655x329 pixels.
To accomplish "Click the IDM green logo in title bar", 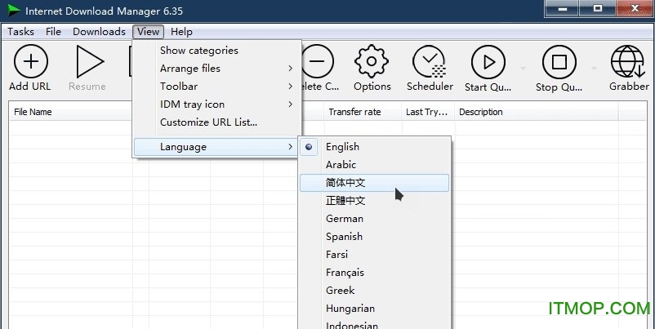I will coord(13,11).
